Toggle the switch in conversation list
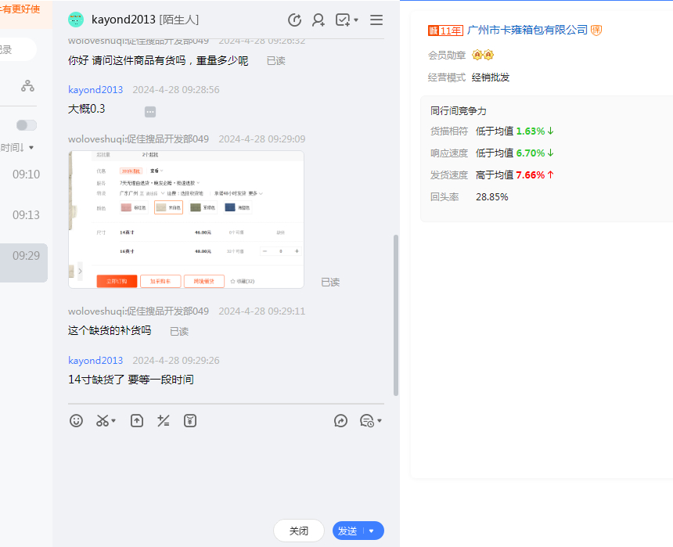 (27, 125)
